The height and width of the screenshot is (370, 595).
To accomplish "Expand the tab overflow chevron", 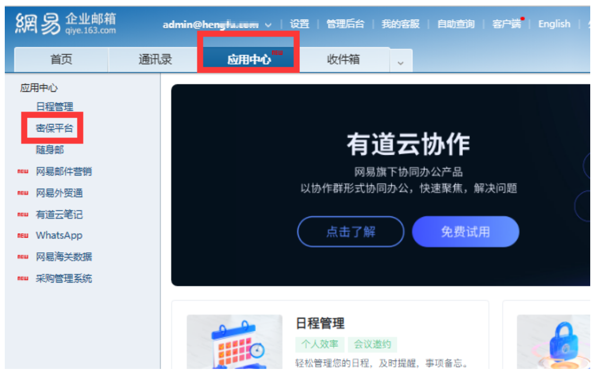I will click(401, 62).
